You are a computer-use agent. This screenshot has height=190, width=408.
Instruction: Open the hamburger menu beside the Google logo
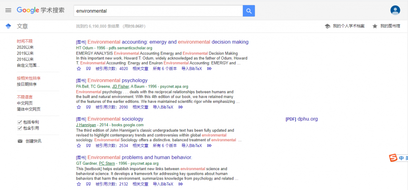point(8,10)
